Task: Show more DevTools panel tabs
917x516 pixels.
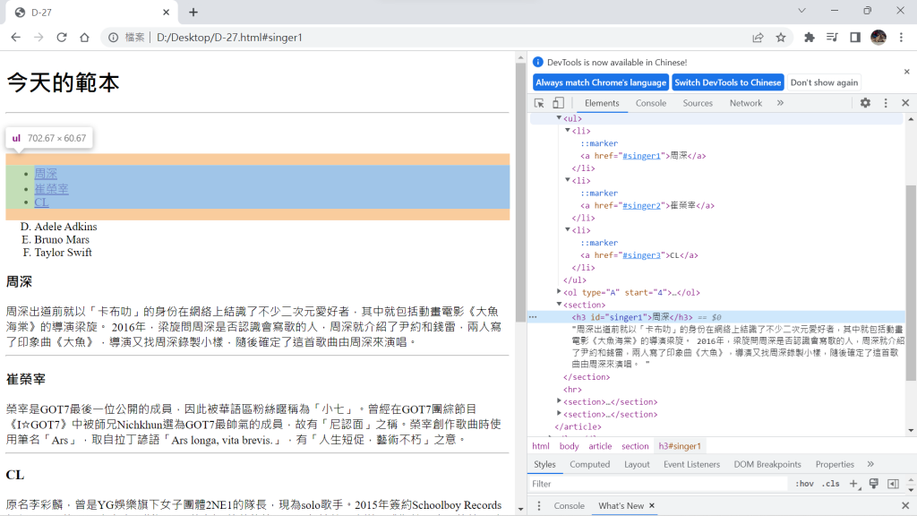Action: click(780, 103)
